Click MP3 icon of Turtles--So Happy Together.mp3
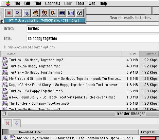 pyautogui.click(x=5, y=91)
